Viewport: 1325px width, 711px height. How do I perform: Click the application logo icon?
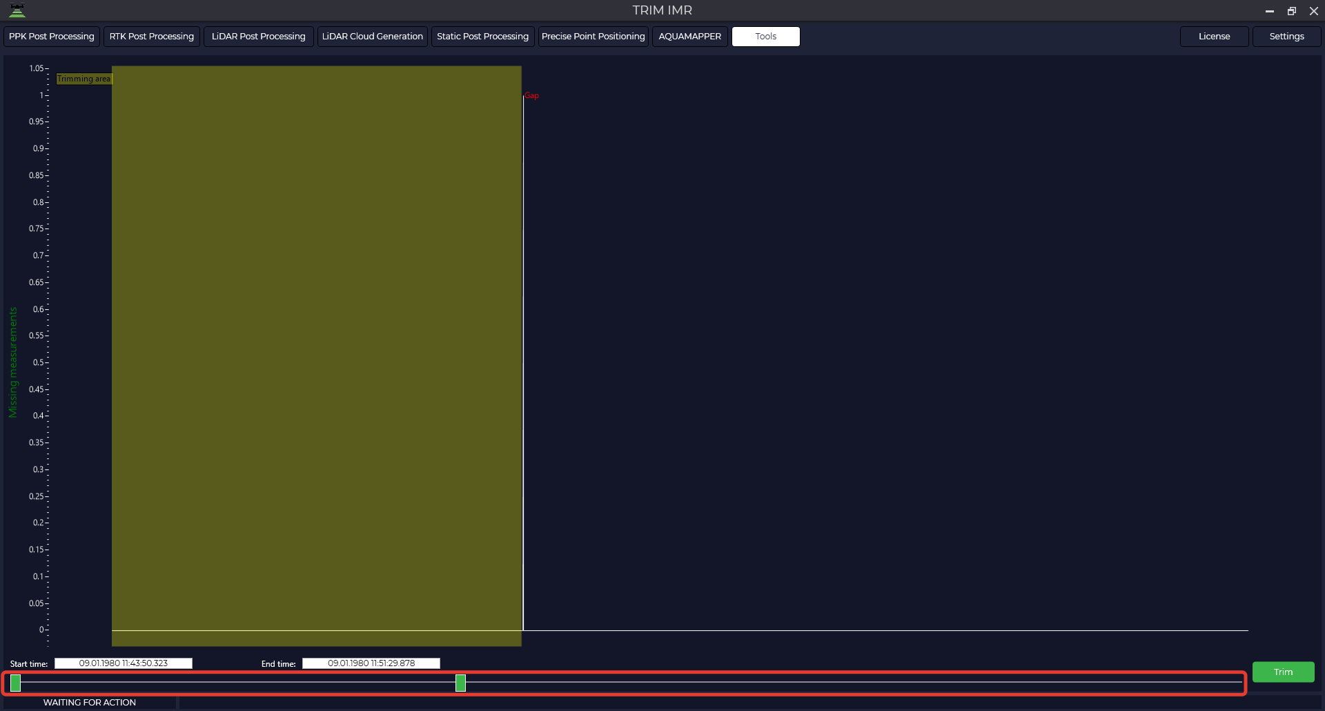coord(17,10)
